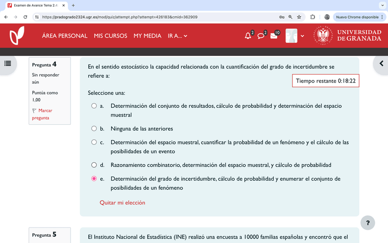Open the user profile menu arrow

302,36
